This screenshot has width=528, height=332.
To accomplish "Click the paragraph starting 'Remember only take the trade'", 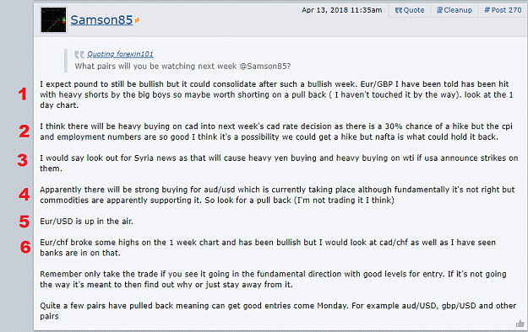I will [x=273, y=279].
